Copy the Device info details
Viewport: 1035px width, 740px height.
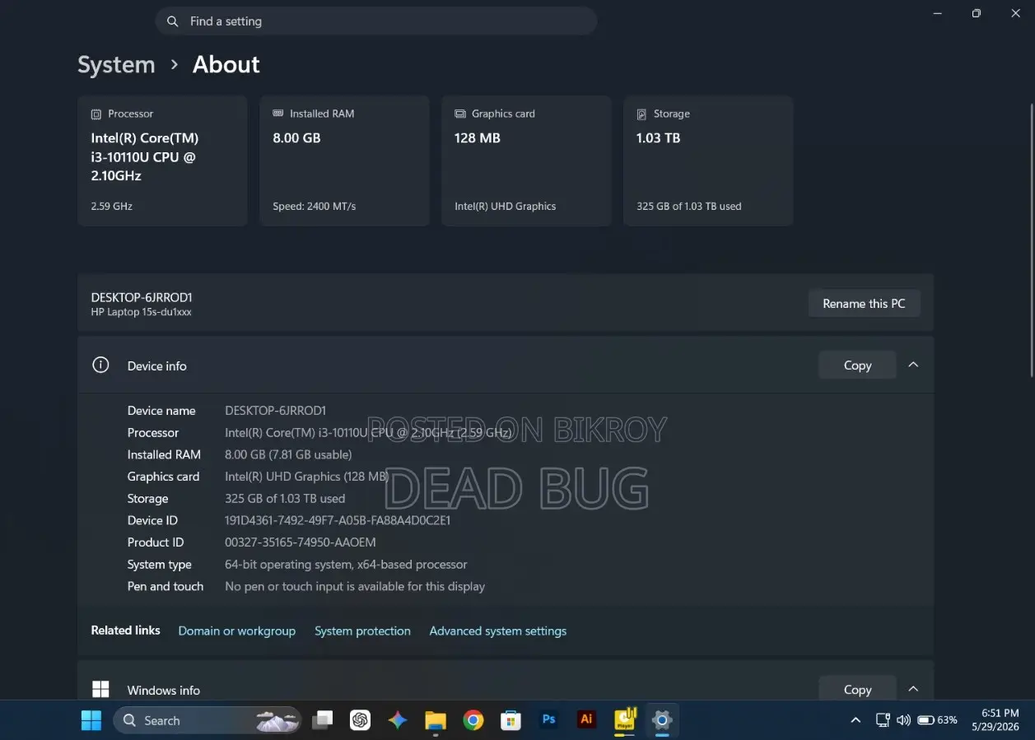pos(857,365)
